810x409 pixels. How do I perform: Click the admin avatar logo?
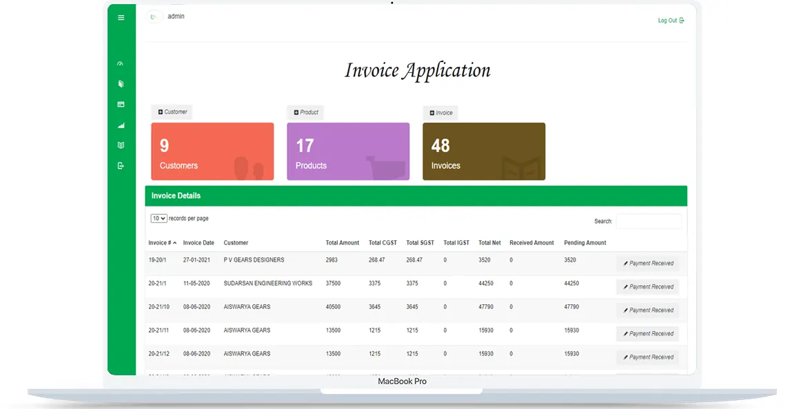tap(154, 17)
